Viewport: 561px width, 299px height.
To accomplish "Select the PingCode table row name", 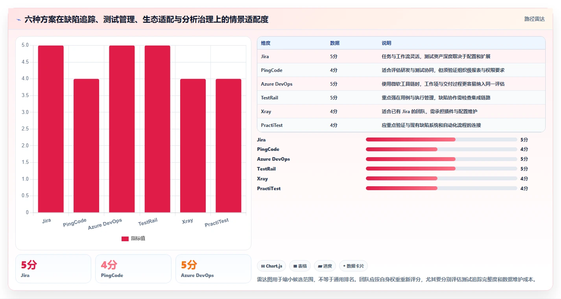I will (271, 70).
